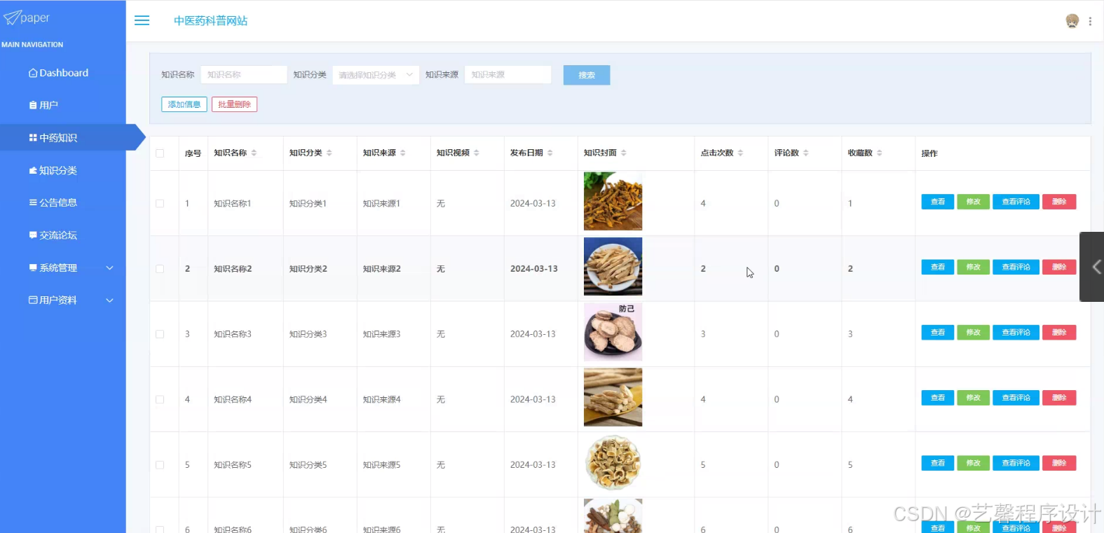Image resolution: width=1104 pixels, height=533 pixels.
Task: Click the 添加信息 button
Action: (184, 104)
